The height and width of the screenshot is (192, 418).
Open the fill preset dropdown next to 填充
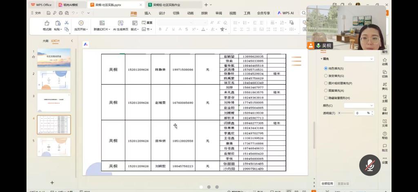(x=359, y=59)
